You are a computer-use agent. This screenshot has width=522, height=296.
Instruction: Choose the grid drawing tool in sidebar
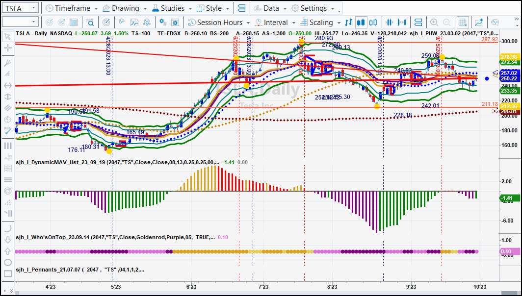[8, 168]
